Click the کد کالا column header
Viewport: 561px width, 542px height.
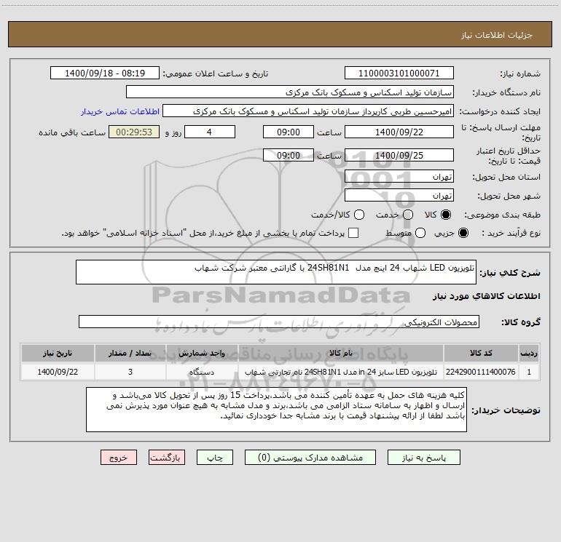(x=481, y=353)
